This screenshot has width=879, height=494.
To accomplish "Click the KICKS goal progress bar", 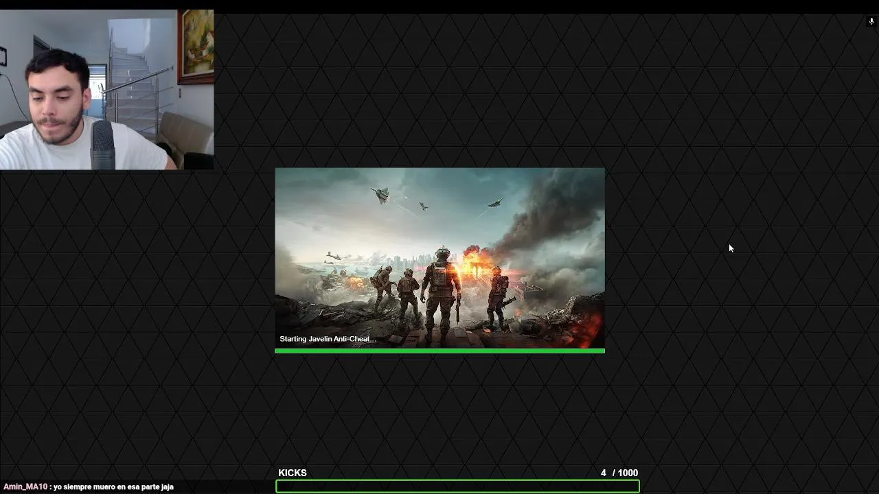I will point(457,486).
